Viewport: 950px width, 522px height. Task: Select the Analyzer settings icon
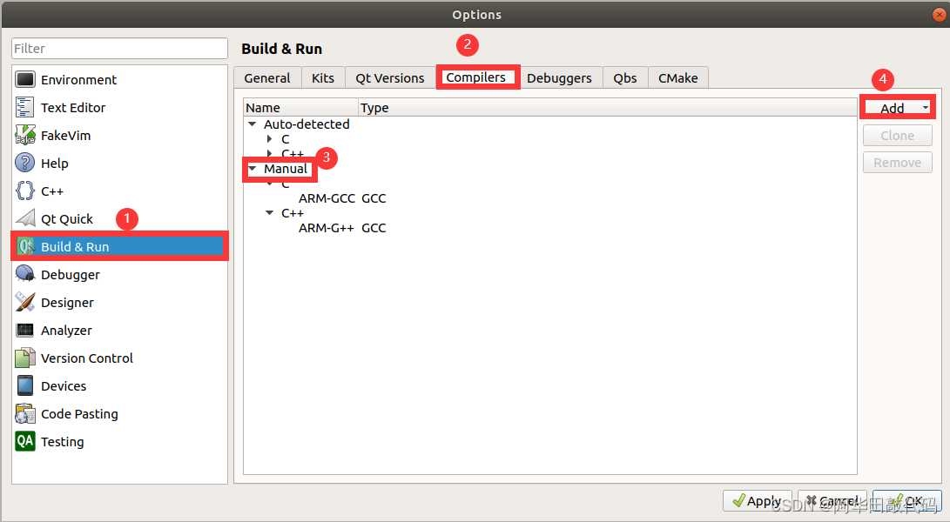[x=26, y=330]
